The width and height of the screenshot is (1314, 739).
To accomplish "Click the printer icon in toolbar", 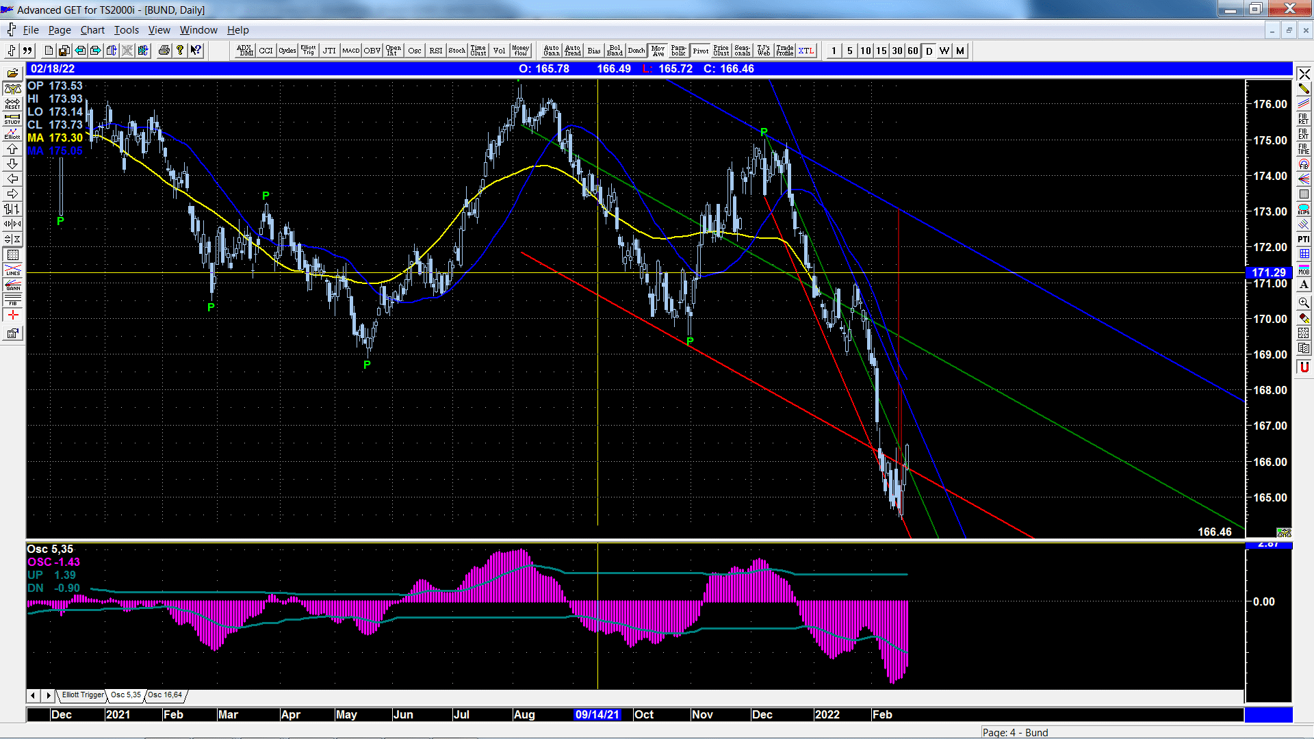I will pyautogui.click(x=164, y=51).
